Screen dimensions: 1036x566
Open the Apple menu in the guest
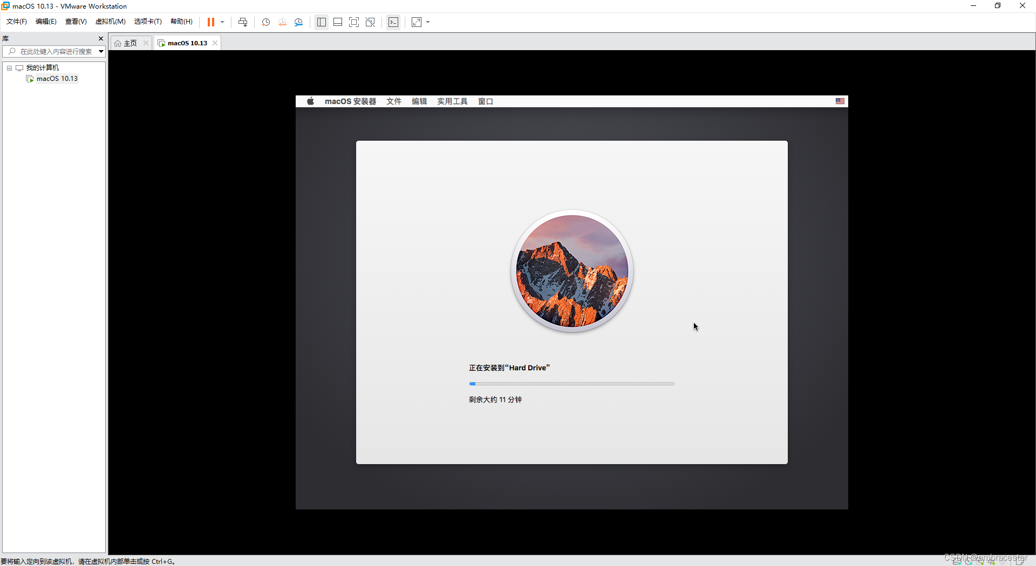click(311, 101)
